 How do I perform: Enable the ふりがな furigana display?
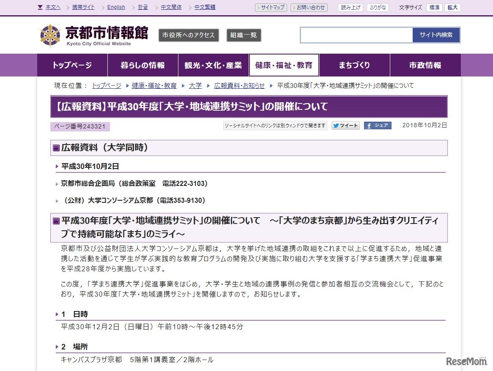click(x=378, y=7)
